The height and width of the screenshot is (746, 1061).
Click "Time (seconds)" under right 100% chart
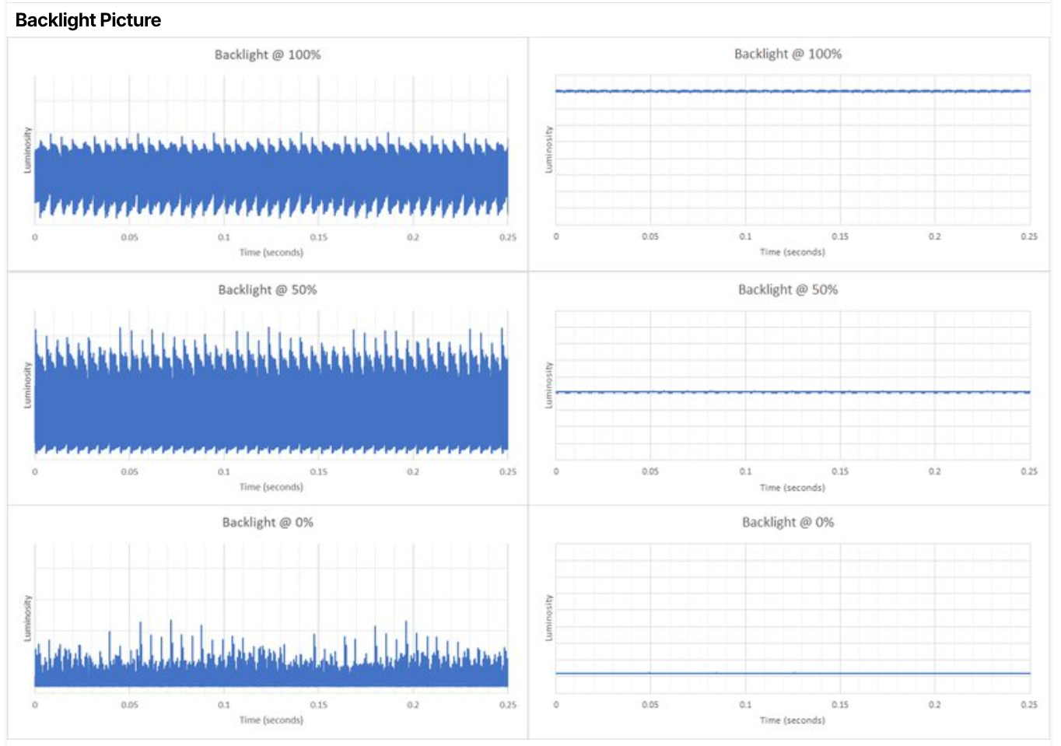pyautogui.click(x=793, y=252)
